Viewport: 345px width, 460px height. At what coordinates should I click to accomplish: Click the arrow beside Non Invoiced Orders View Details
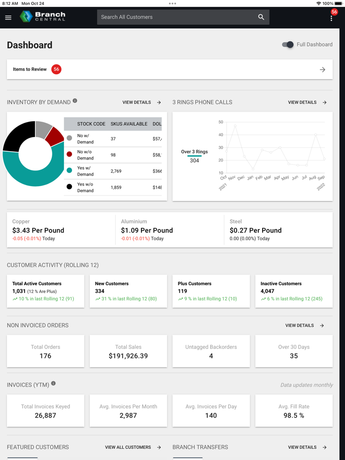(x=322, y=326)
